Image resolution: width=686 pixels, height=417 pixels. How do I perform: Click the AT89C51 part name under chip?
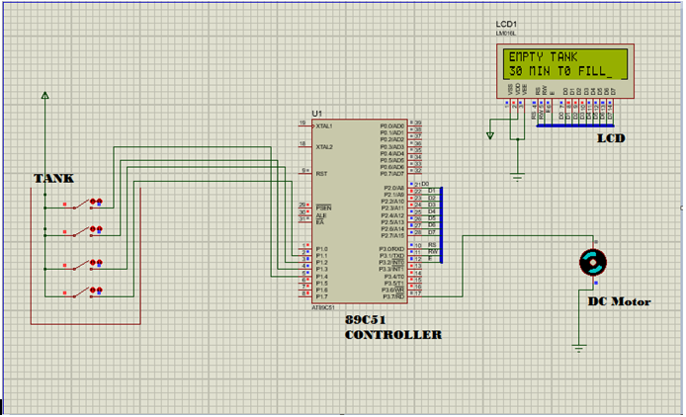point(323,307)
